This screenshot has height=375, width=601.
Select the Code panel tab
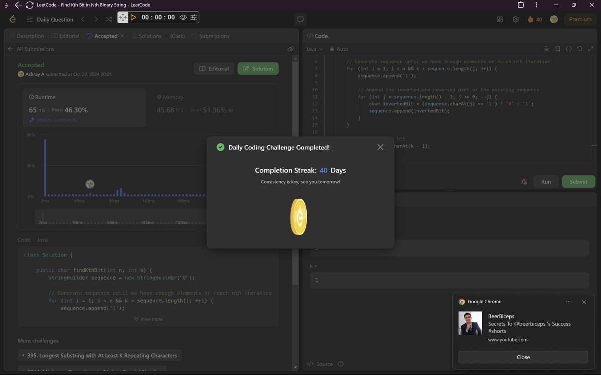coord(317,36)
